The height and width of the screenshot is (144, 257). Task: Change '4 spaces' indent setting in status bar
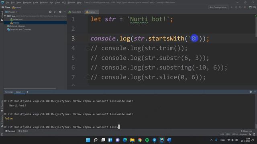coord(243,134)
